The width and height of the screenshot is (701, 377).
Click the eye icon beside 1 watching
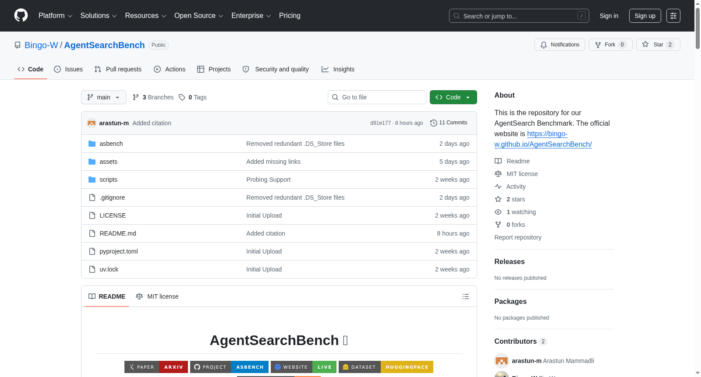(498, 212)
